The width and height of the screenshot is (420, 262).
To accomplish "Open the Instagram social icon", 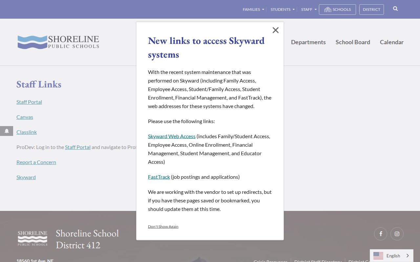I will (x=397, y=234).
